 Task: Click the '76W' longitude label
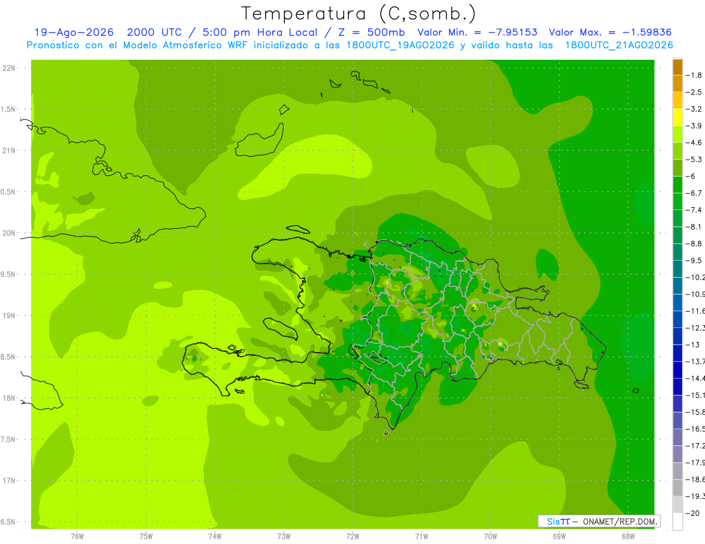click(x=77, y=536)
